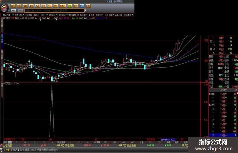Viewport: 238px width, 153px height.
Task: Click buy level 1 price 1580
Action: click(221, 38)
